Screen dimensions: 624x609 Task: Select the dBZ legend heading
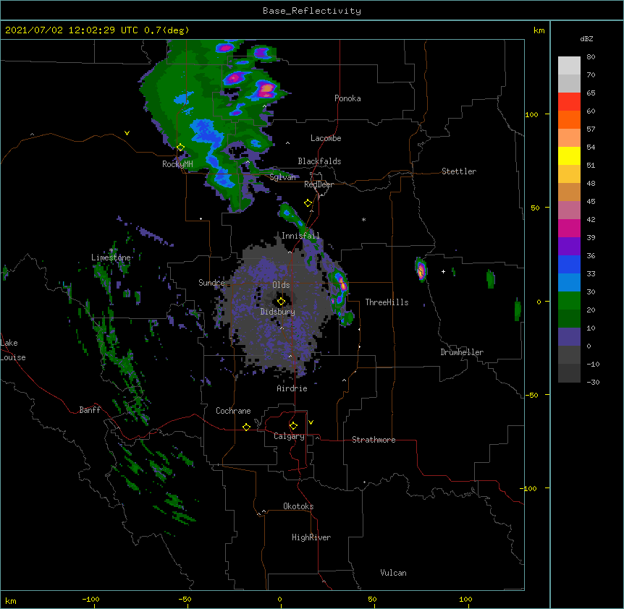tap(586, 38)
